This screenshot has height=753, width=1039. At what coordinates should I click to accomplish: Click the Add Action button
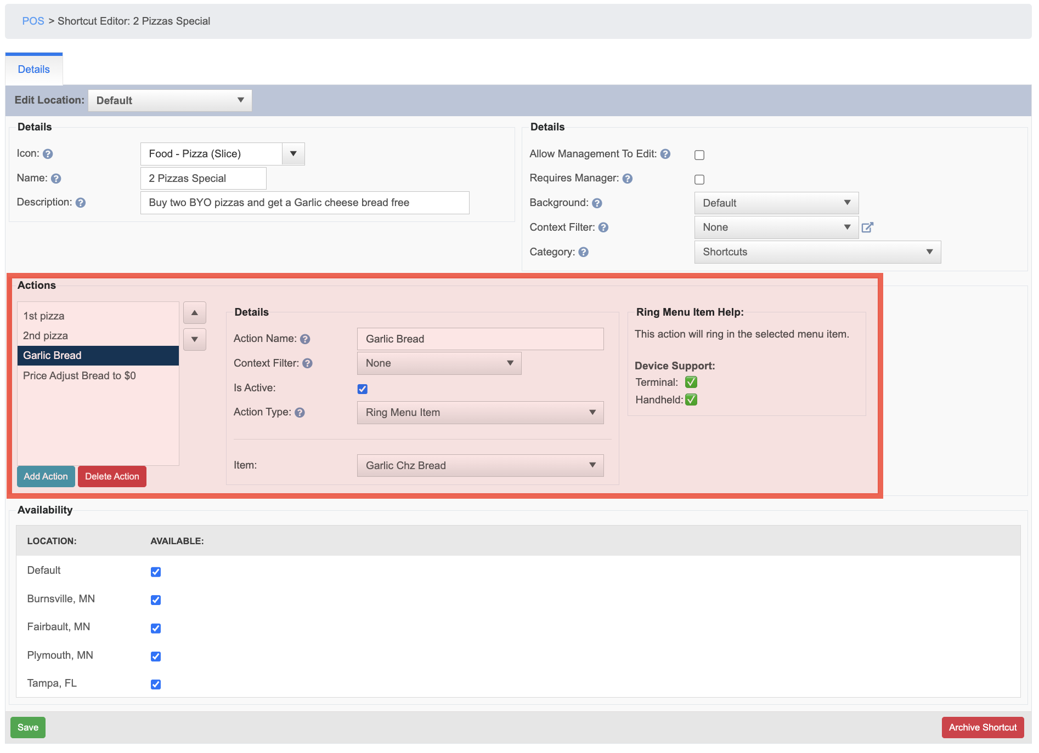tap(46, 476)
